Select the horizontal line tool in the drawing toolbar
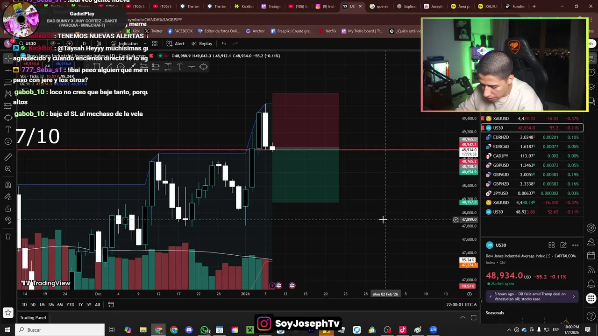Screen dimensions: 598x336 pos(192,67)
